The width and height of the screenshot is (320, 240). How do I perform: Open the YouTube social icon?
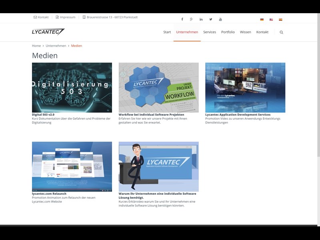point(220,19)
